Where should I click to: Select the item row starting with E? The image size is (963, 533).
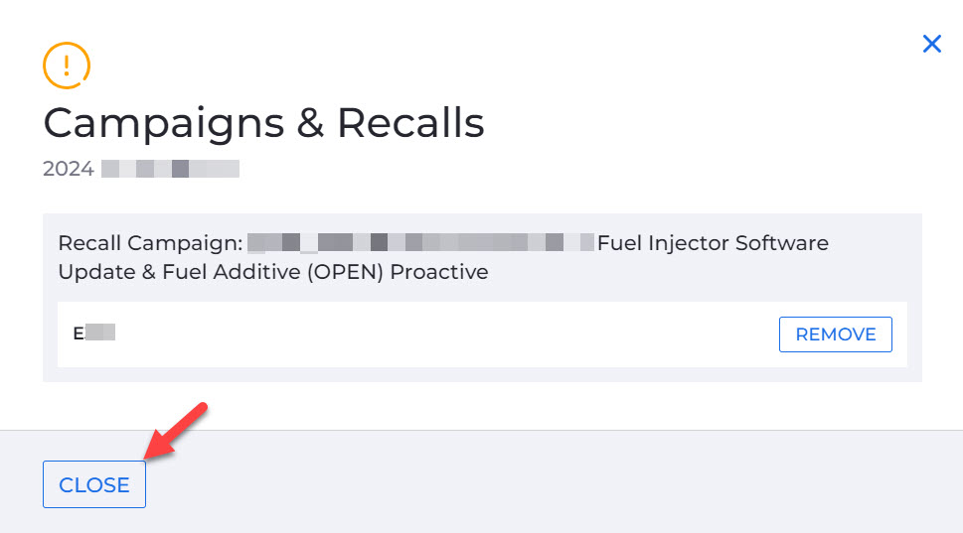482,334
